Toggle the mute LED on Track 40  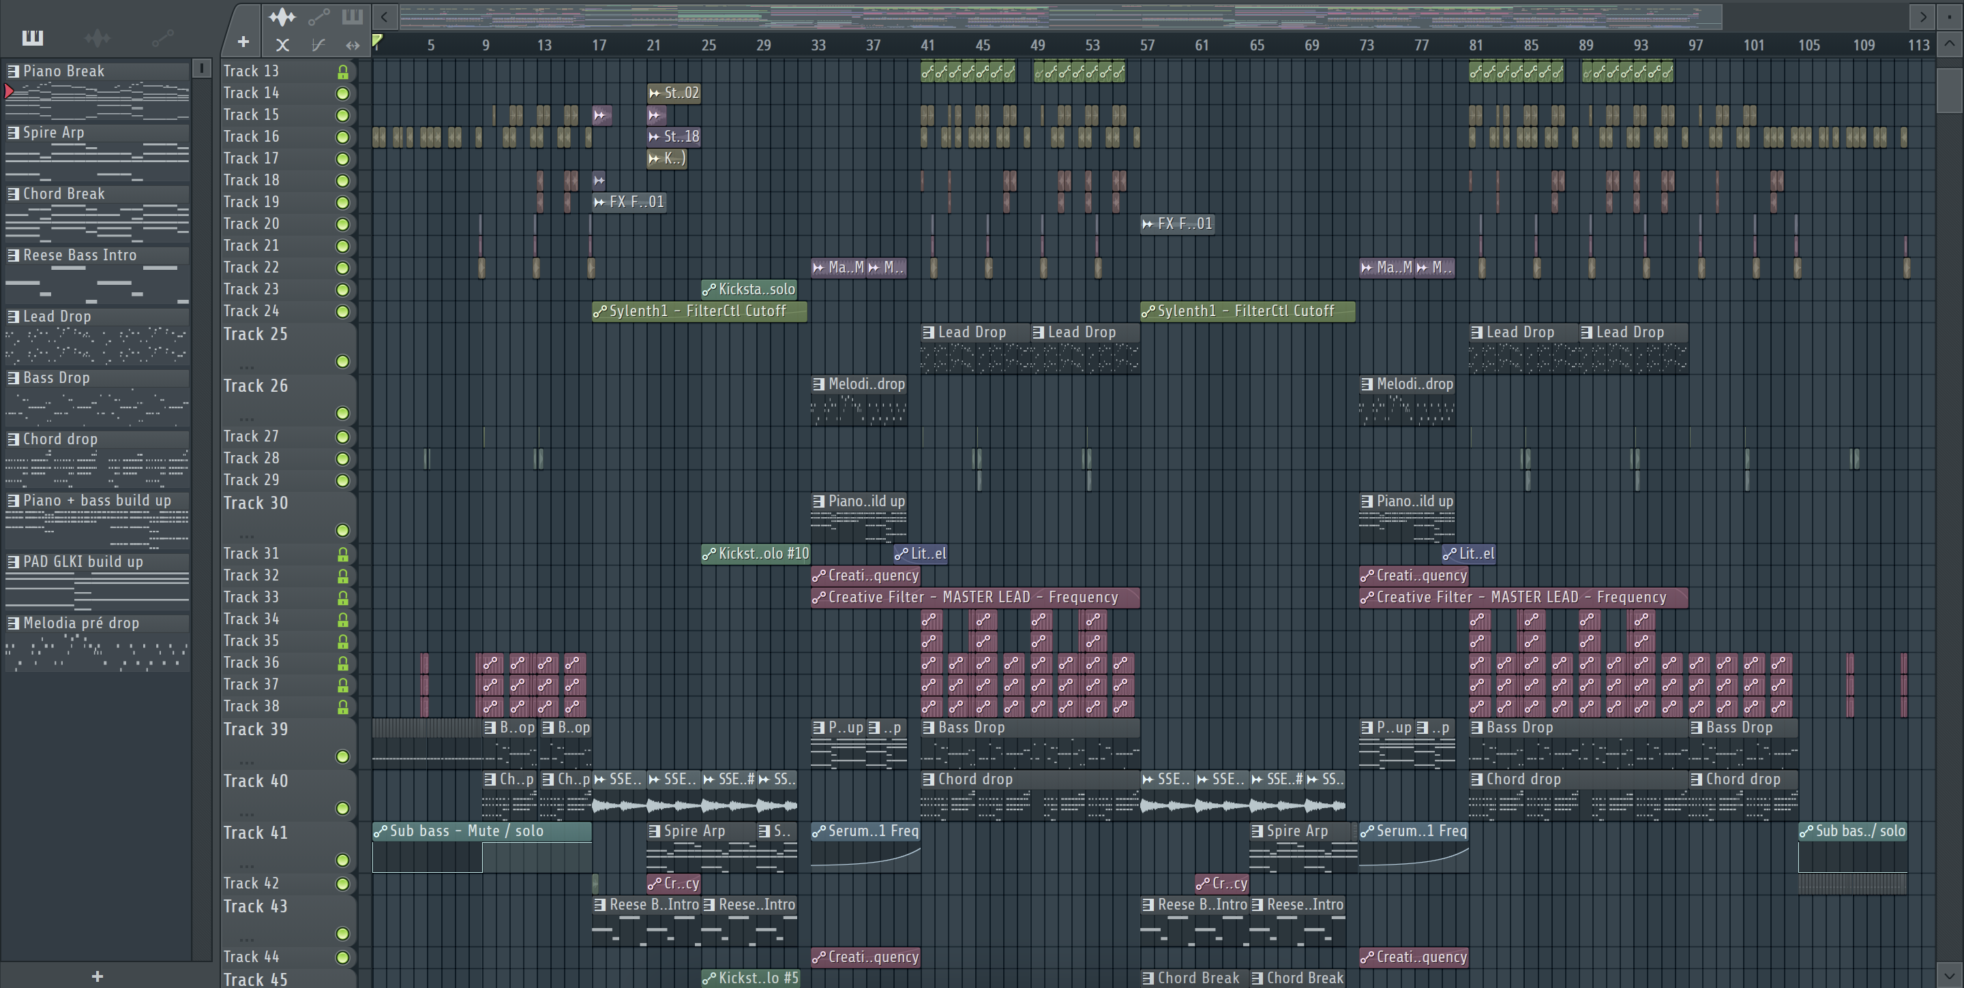343,808
